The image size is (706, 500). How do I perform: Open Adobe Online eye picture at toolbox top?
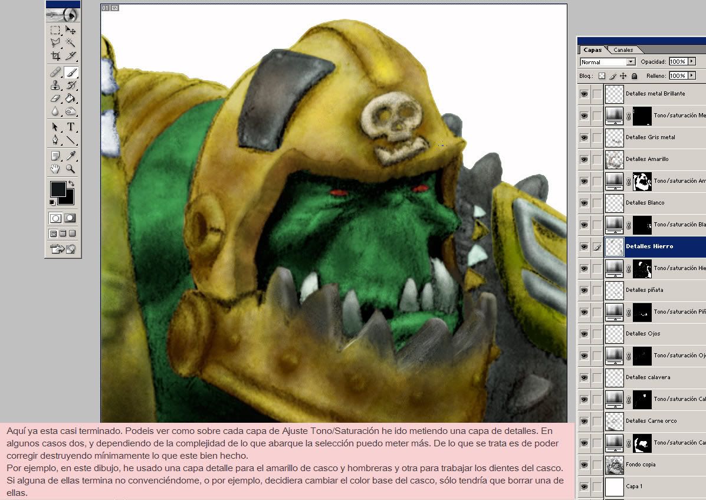(x=63, y=15)
